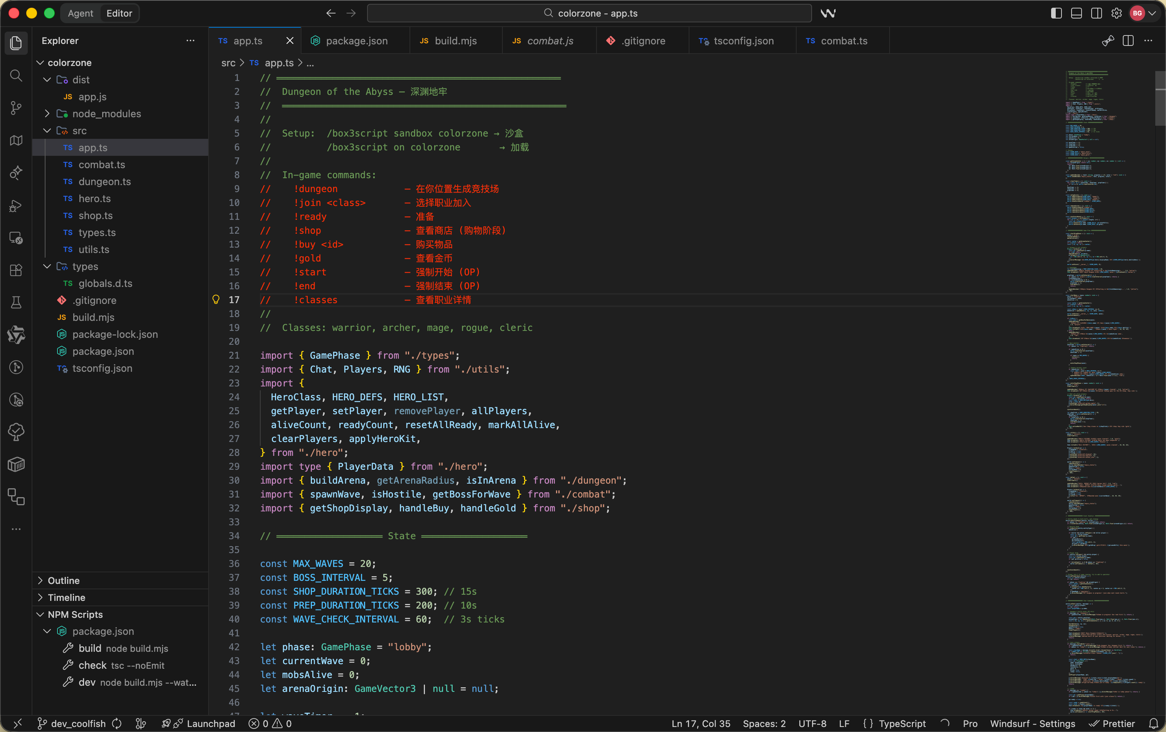Synchronize changes icon beside dev_coolfish
Image resolution: width=1166 pixels, height=732 pixels.
[x=117, y=723]
